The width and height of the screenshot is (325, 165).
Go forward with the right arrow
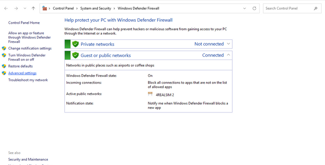(16, 9)
